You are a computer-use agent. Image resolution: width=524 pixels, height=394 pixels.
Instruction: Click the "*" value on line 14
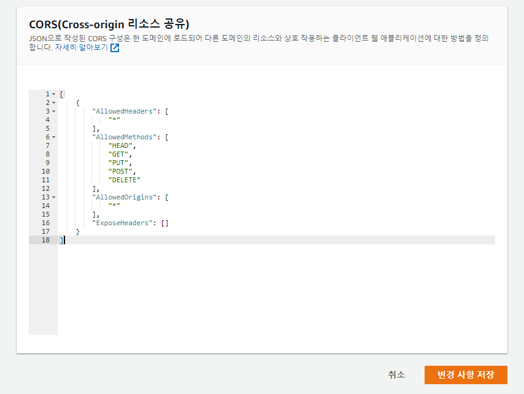(x=114, y=206)
